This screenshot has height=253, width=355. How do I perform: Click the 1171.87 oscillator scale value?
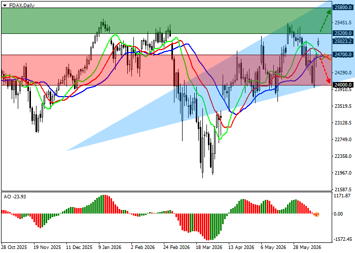[342, 196]
